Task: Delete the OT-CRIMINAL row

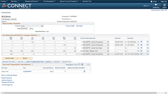Action: [148, 42]
